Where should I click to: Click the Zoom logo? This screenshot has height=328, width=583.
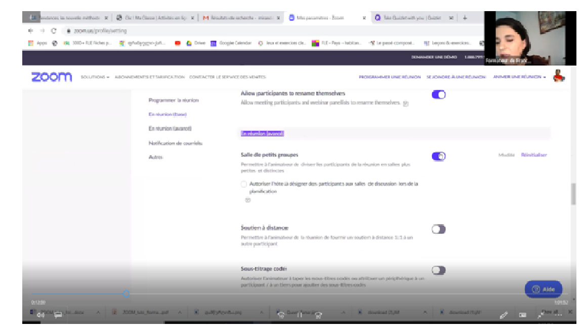(x=52, y=77)
